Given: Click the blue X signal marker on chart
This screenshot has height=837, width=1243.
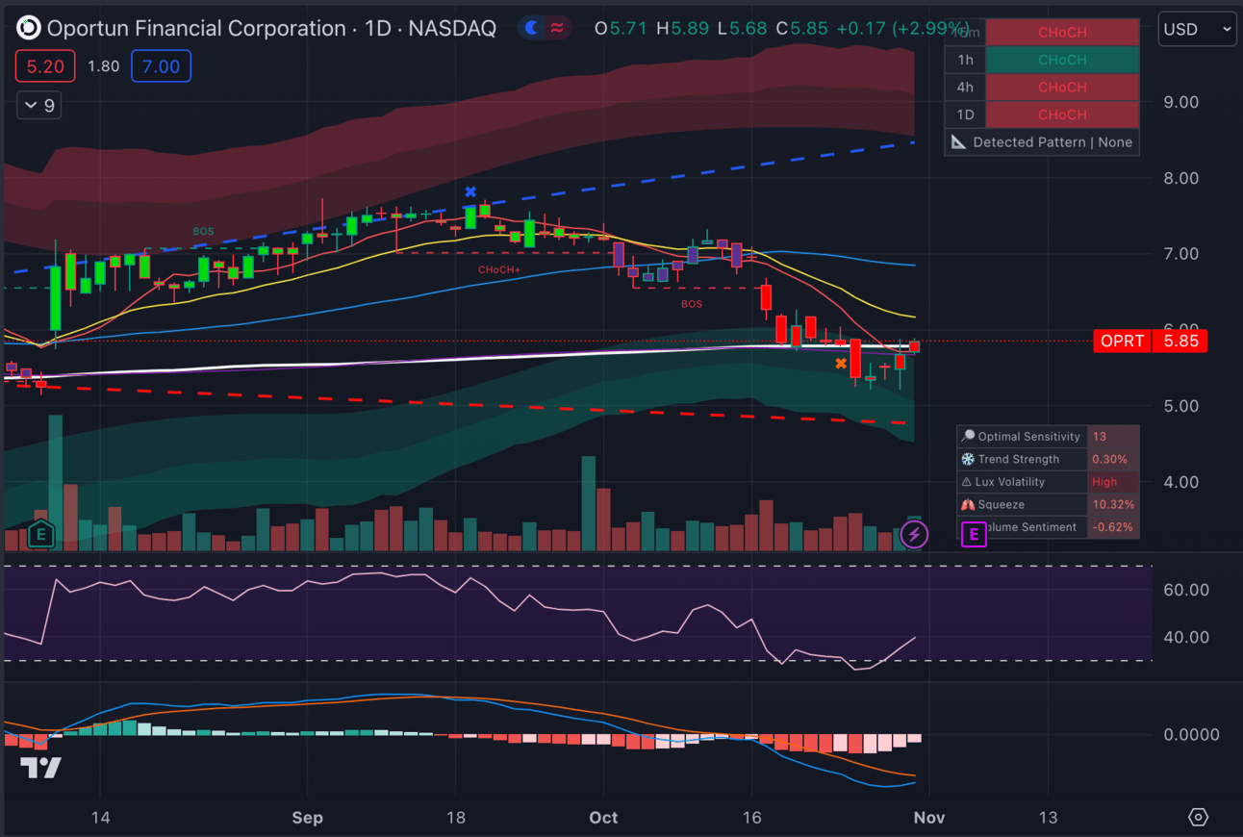Looking at the screenshot, I should (470, 192).
